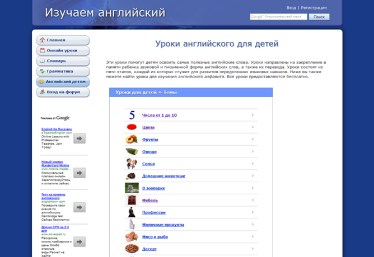Click the house icon in Главная button
Screen dimensions: 374x257
[42, 40]
